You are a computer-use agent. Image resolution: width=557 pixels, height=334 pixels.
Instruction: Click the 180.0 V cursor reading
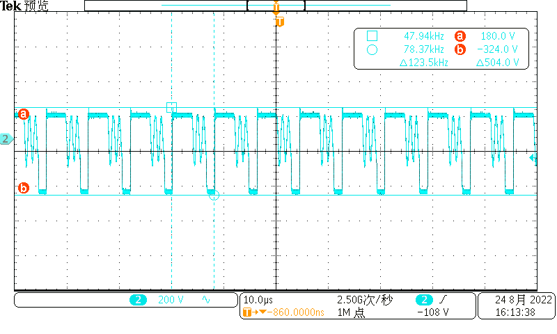498,36
